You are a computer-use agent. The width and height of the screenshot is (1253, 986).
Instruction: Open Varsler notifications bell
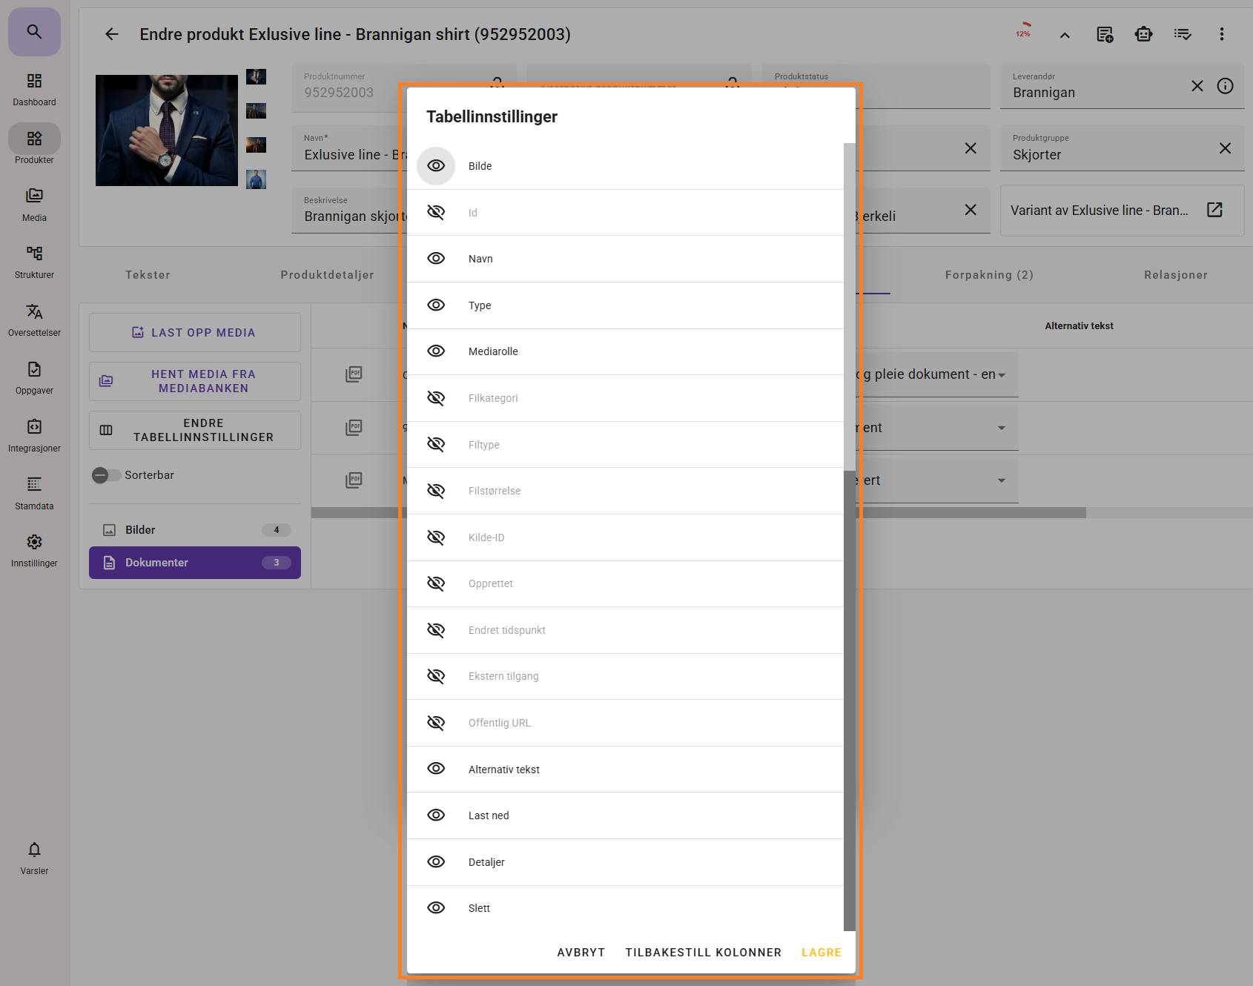(34, 858)
